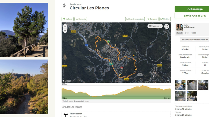Open author rafalomar profile

point(189,27)
